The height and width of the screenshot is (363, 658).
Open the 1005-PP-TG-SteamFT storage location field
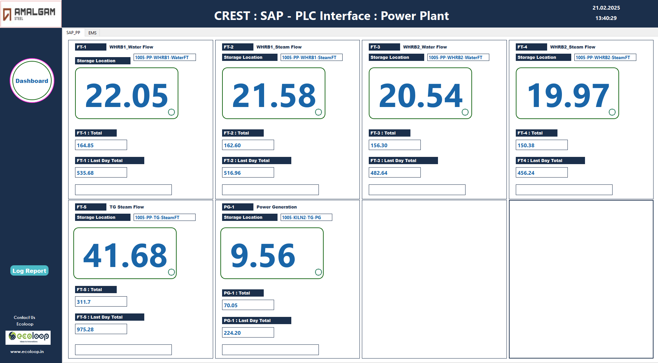(x=164, y=217)
